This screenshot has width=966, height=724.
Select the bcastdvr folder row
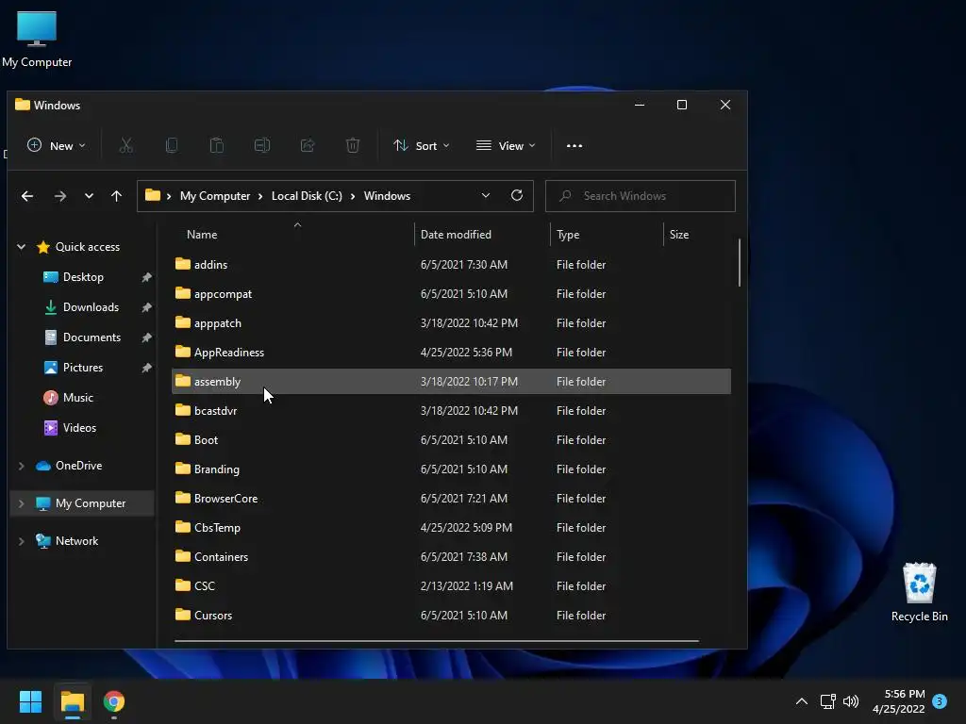[x=451, y=411]
